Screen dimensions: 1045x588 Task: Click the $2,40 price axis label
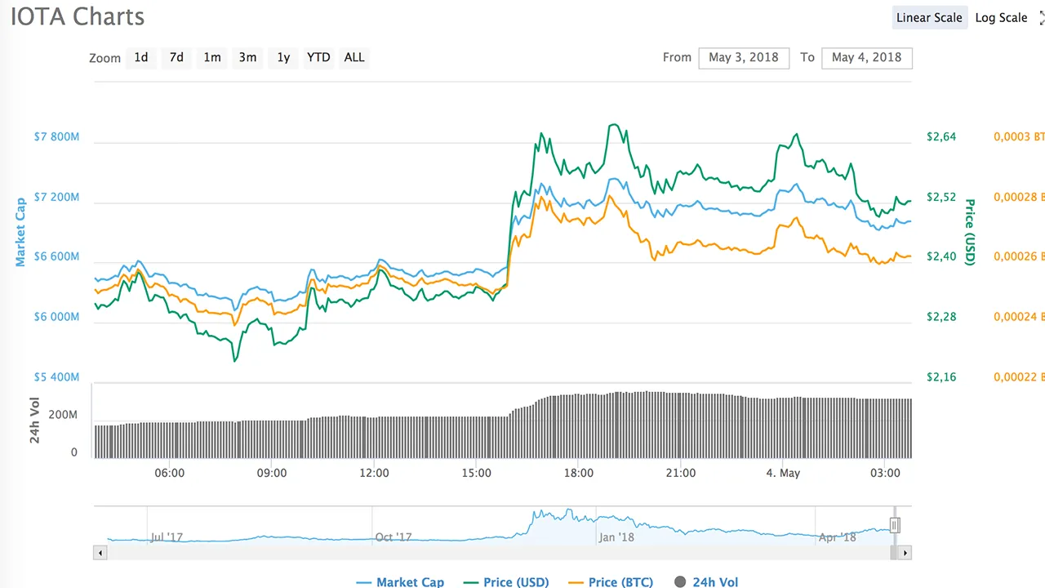pos(941,256)
